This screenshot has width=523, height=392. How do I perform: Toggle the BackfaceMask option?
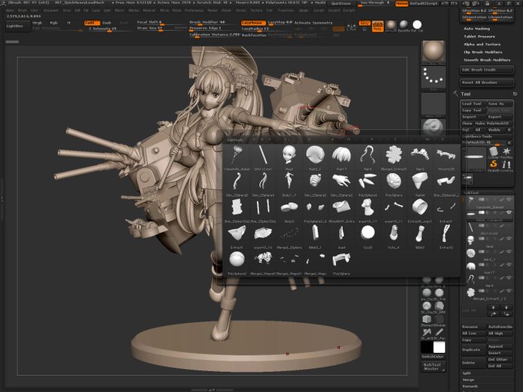[x=254, y=35]
